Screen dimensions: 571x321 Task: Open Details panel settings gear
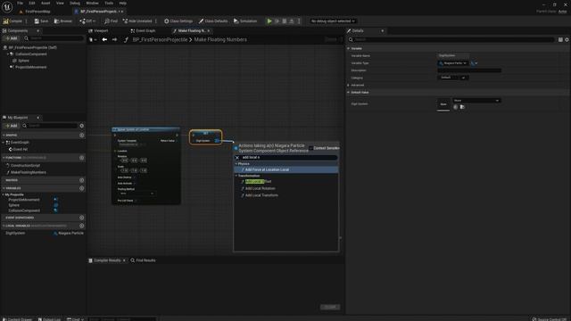click(x=567, y=39)
